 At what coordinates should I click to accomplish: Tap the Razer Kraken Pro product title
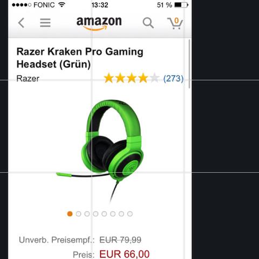click(80, 58)
